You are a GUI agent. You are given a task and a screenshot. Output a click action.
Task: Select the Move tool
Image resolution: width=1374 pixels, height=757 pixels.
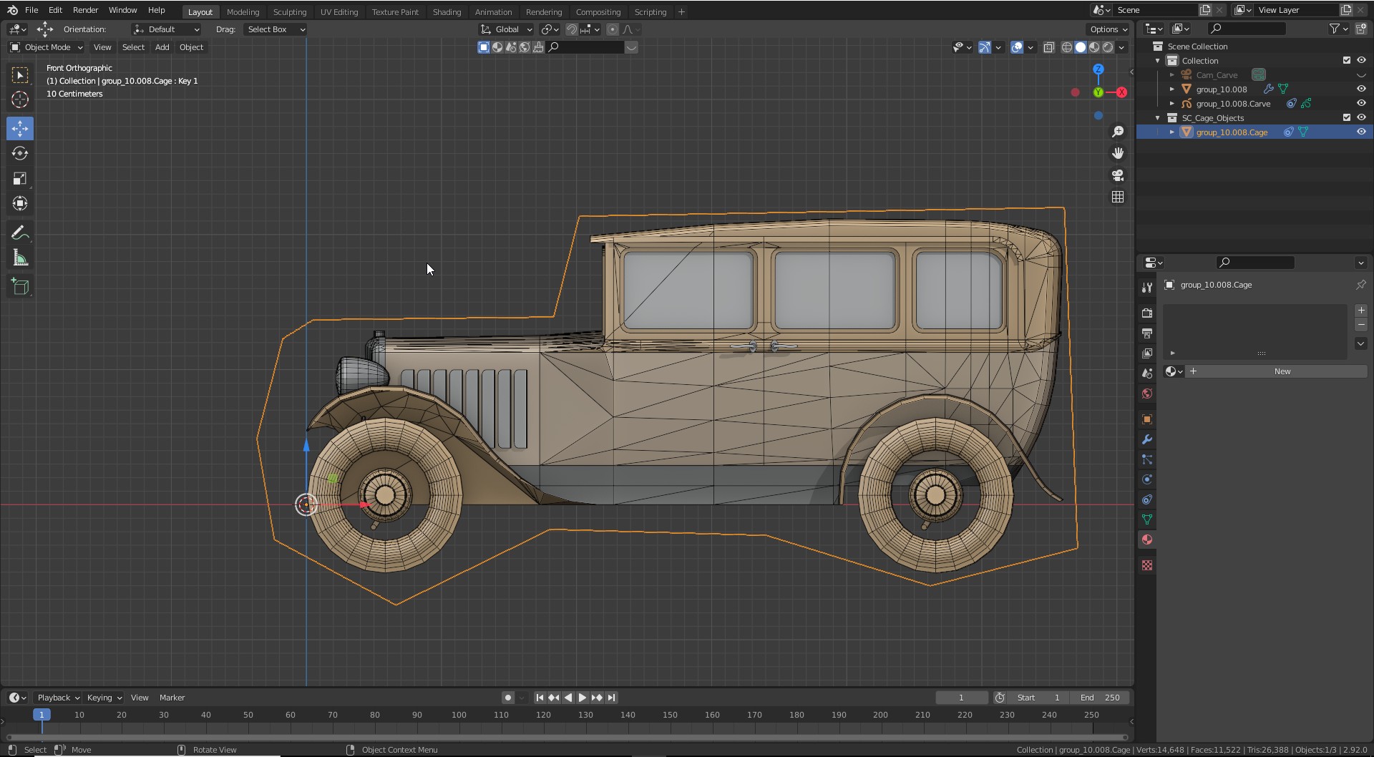point(20,129)
